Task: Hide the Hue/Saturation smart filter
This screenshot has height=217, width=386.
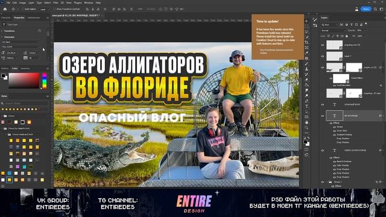Action: [x=334, y=86]
